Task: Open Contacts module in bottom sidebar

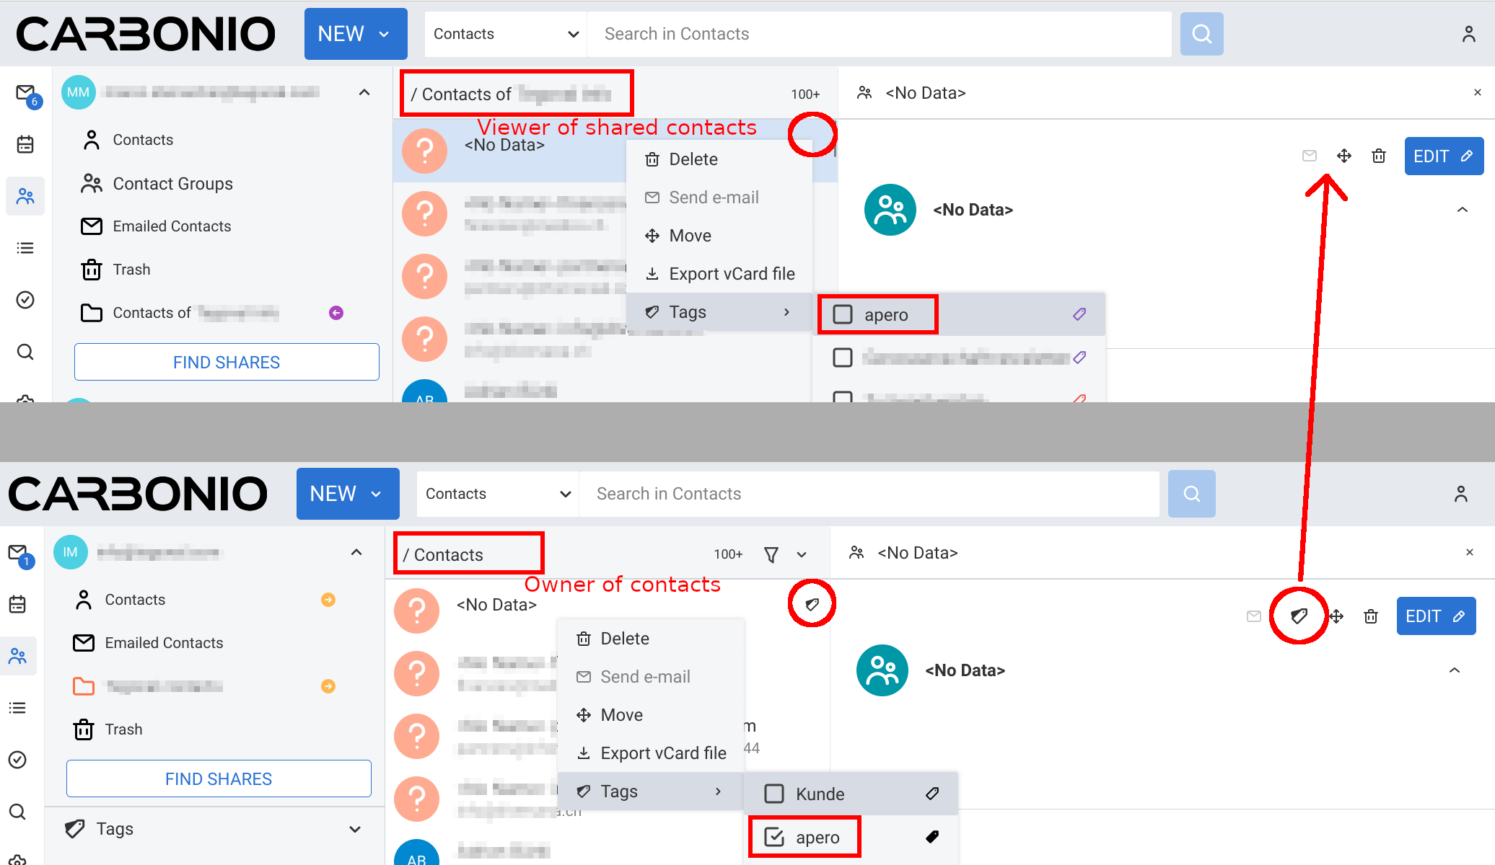Action: point(17,656)
